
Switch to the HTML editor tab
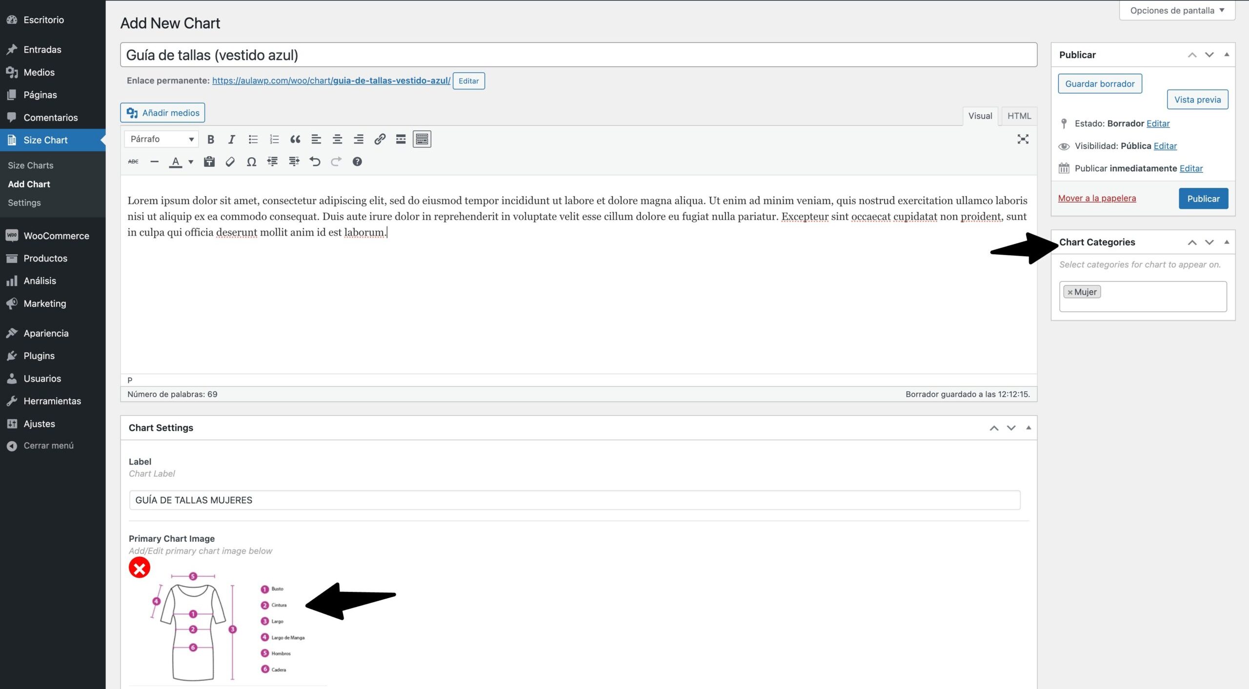point(1019,116)
